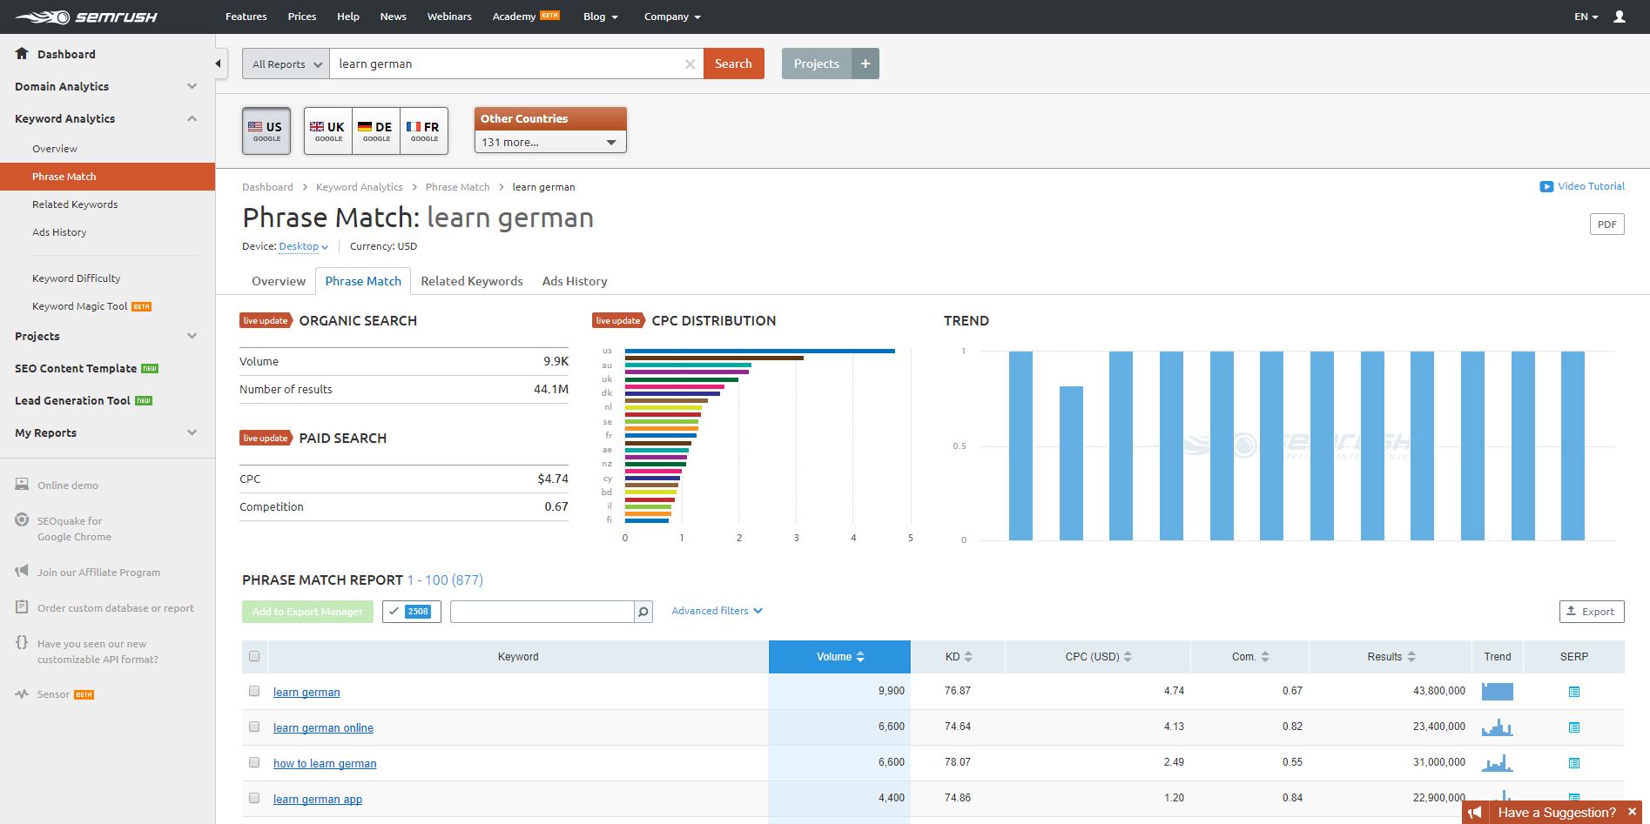The width and height of the screenshot is (1650, 824).
Task: Click the Export button
Action: tap(1592, 612)
